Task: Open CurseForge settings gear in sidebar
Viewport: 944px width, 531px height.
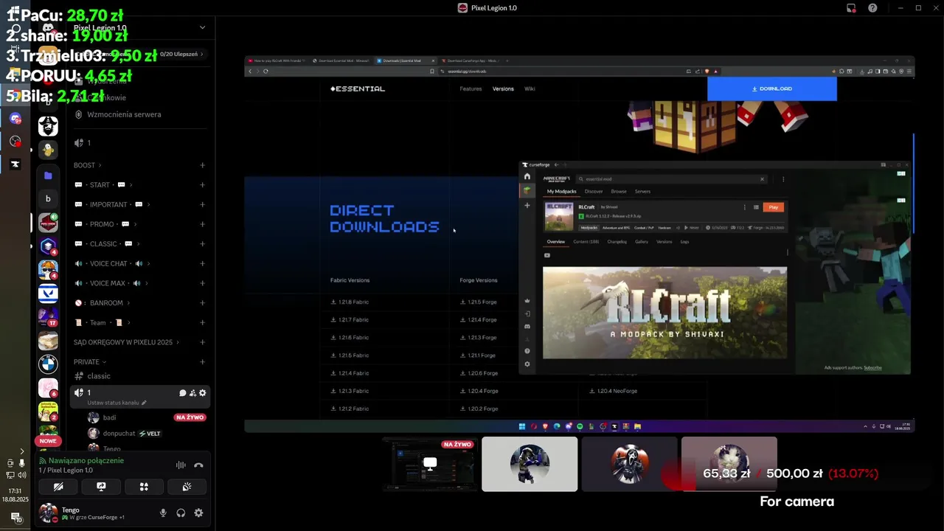Action: tap(527, 364)
